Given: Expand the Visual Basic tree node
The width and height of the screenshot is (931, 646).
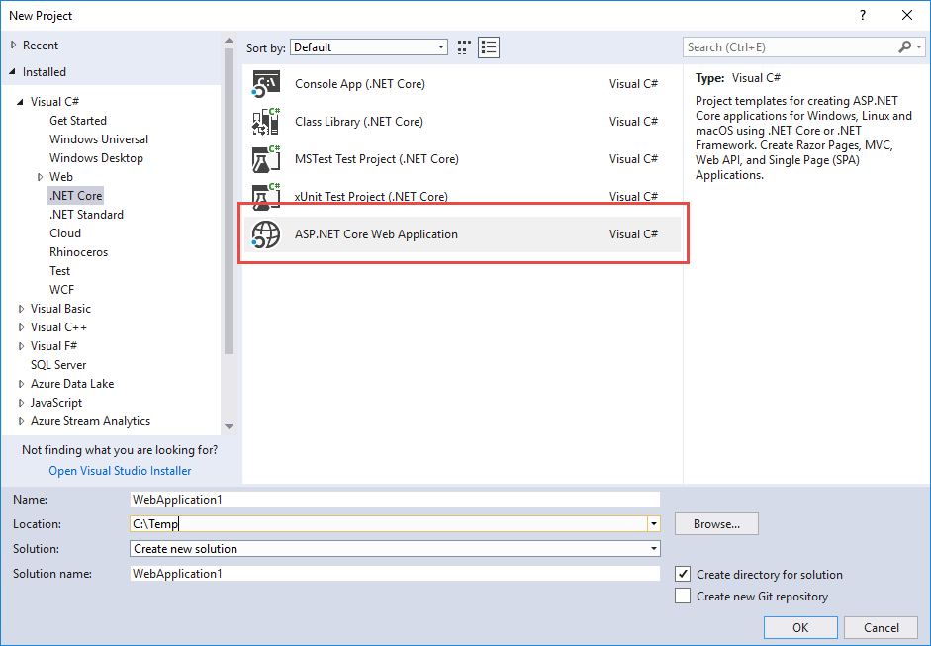Looking at the screenshot, I should point(22,309).
